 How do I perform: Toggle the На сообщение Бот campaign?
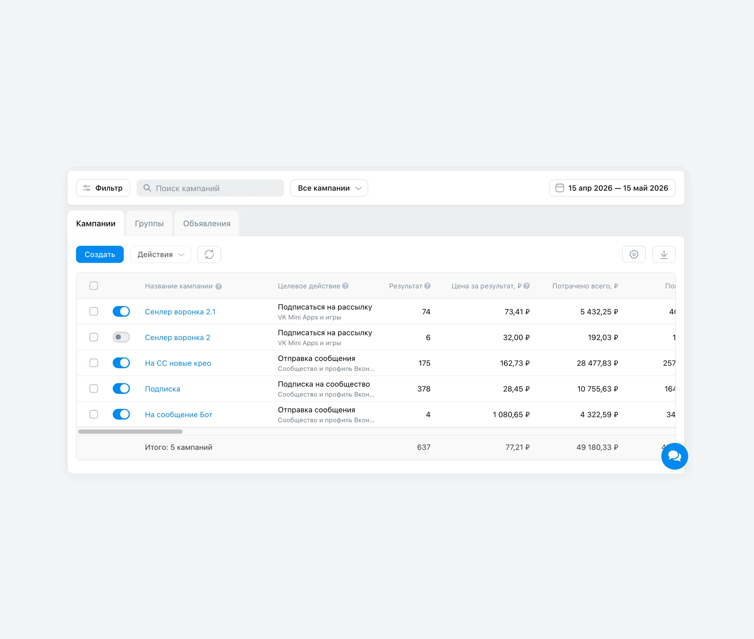pyautogui.click(x=121, y=414)
